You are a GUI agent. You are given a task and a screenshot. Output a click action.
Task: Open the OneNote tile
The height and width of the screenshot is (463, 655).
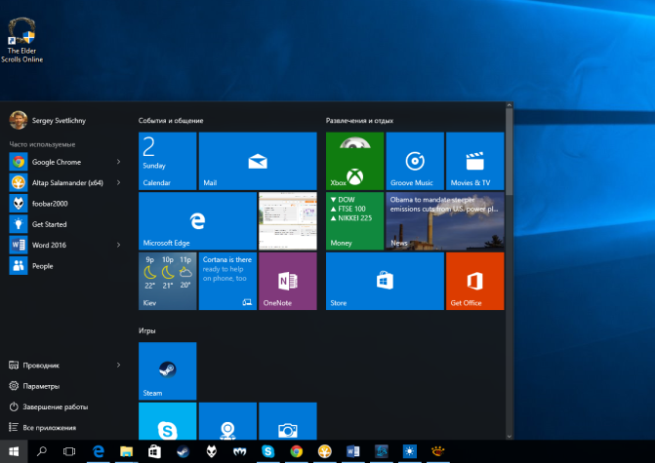pyautogui.click(x=288, y=281)
